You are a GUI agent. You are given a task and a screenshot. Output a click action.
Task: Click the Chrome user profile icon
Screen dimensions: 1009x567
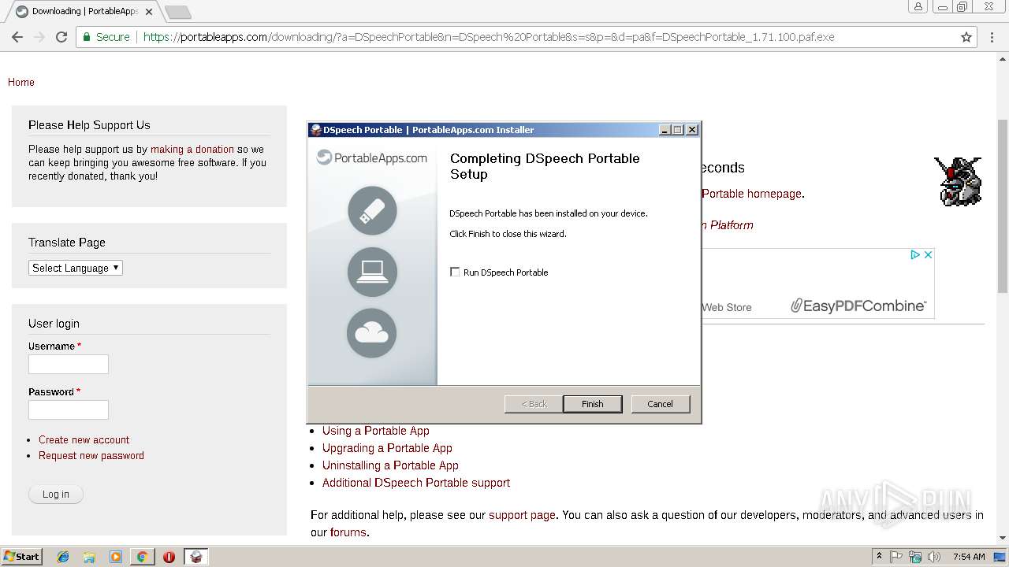(x=918, y=6)
